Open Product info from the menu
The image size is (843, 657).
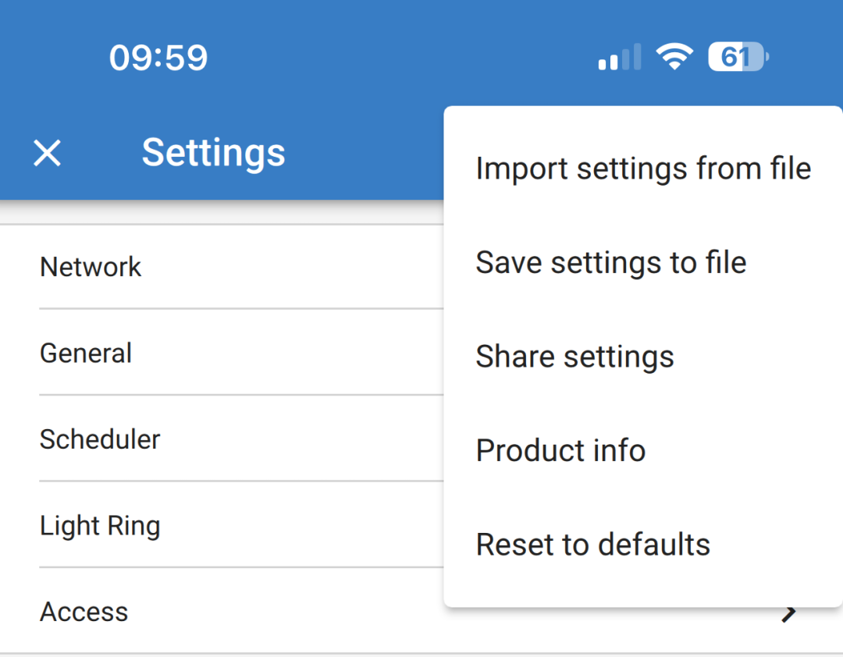coord(560,449)
